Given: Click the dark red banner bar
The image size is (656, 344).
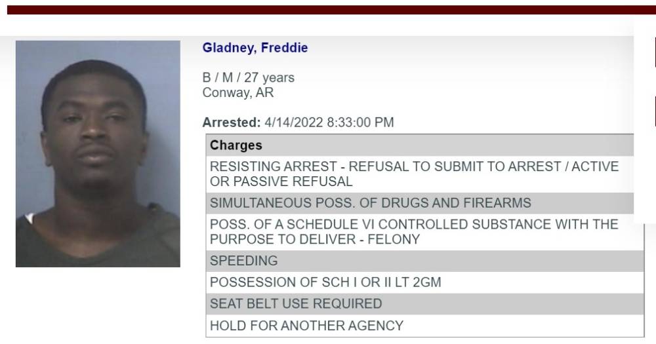Looking at the screenshot, I should [331, 10].
